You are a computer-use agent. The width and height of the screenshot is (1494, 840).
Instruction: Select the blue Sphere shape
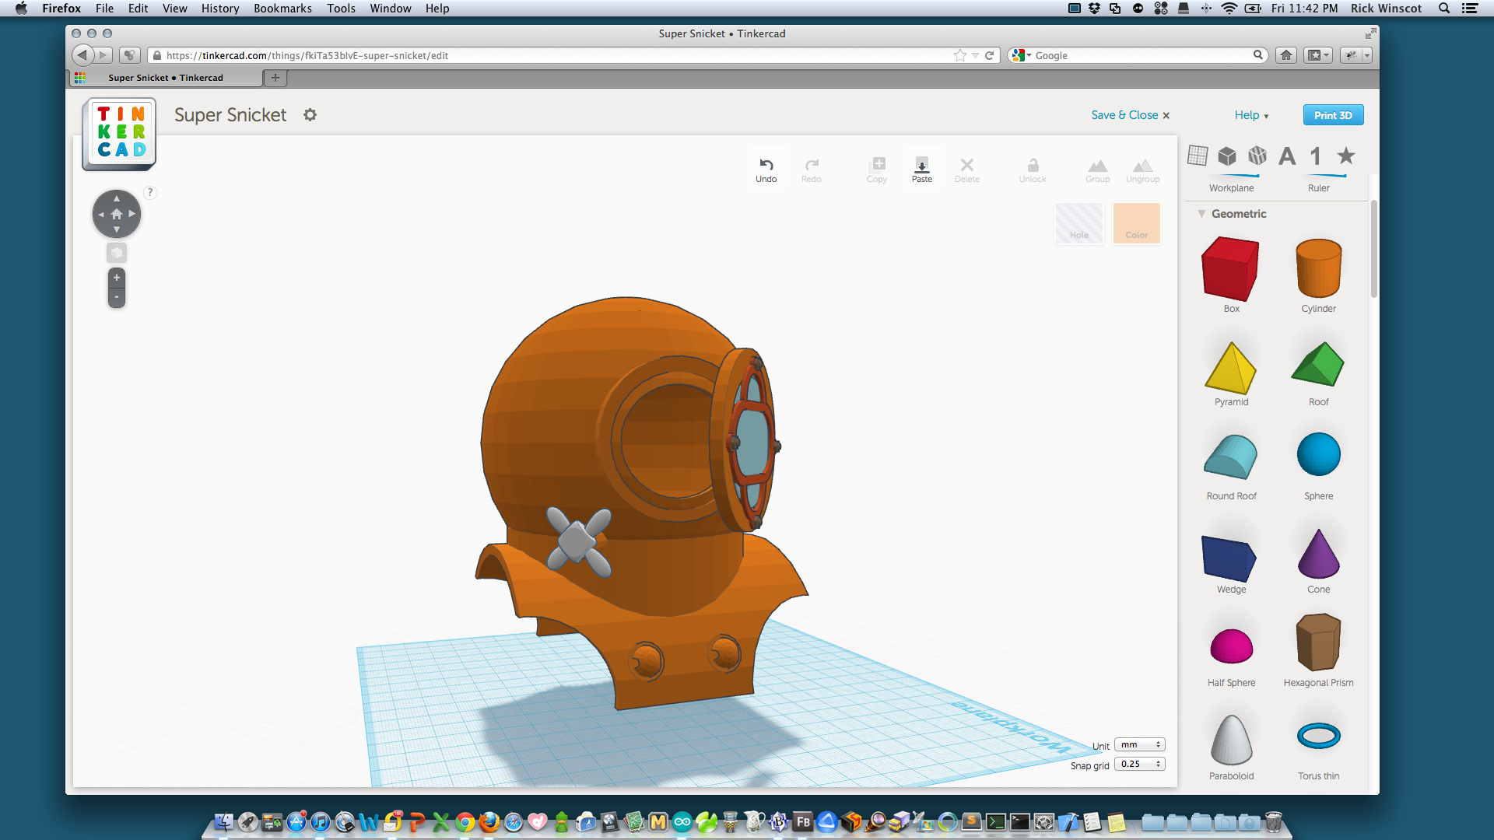pos(1318,454)
